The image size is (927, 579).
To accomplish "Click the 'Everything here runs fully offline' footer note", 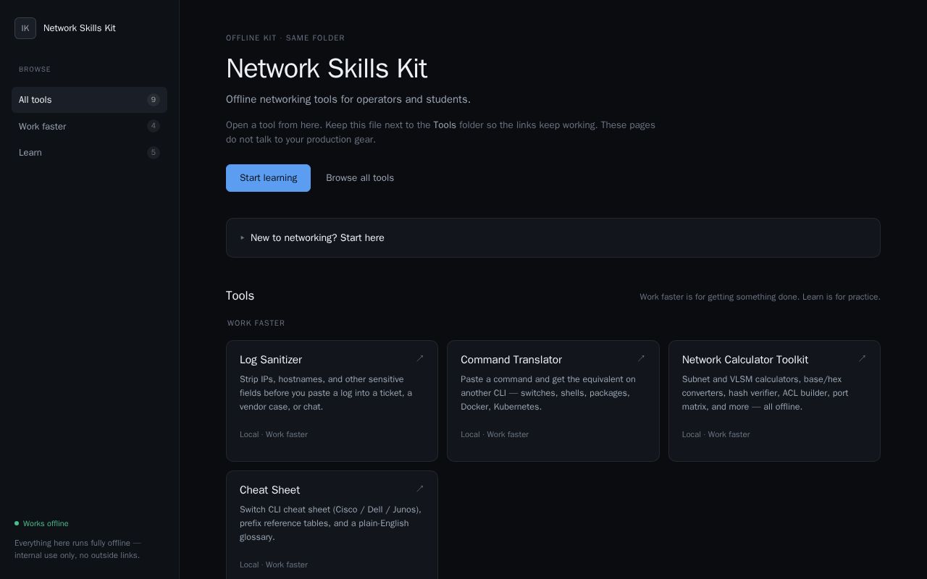I will coord(77,549).
